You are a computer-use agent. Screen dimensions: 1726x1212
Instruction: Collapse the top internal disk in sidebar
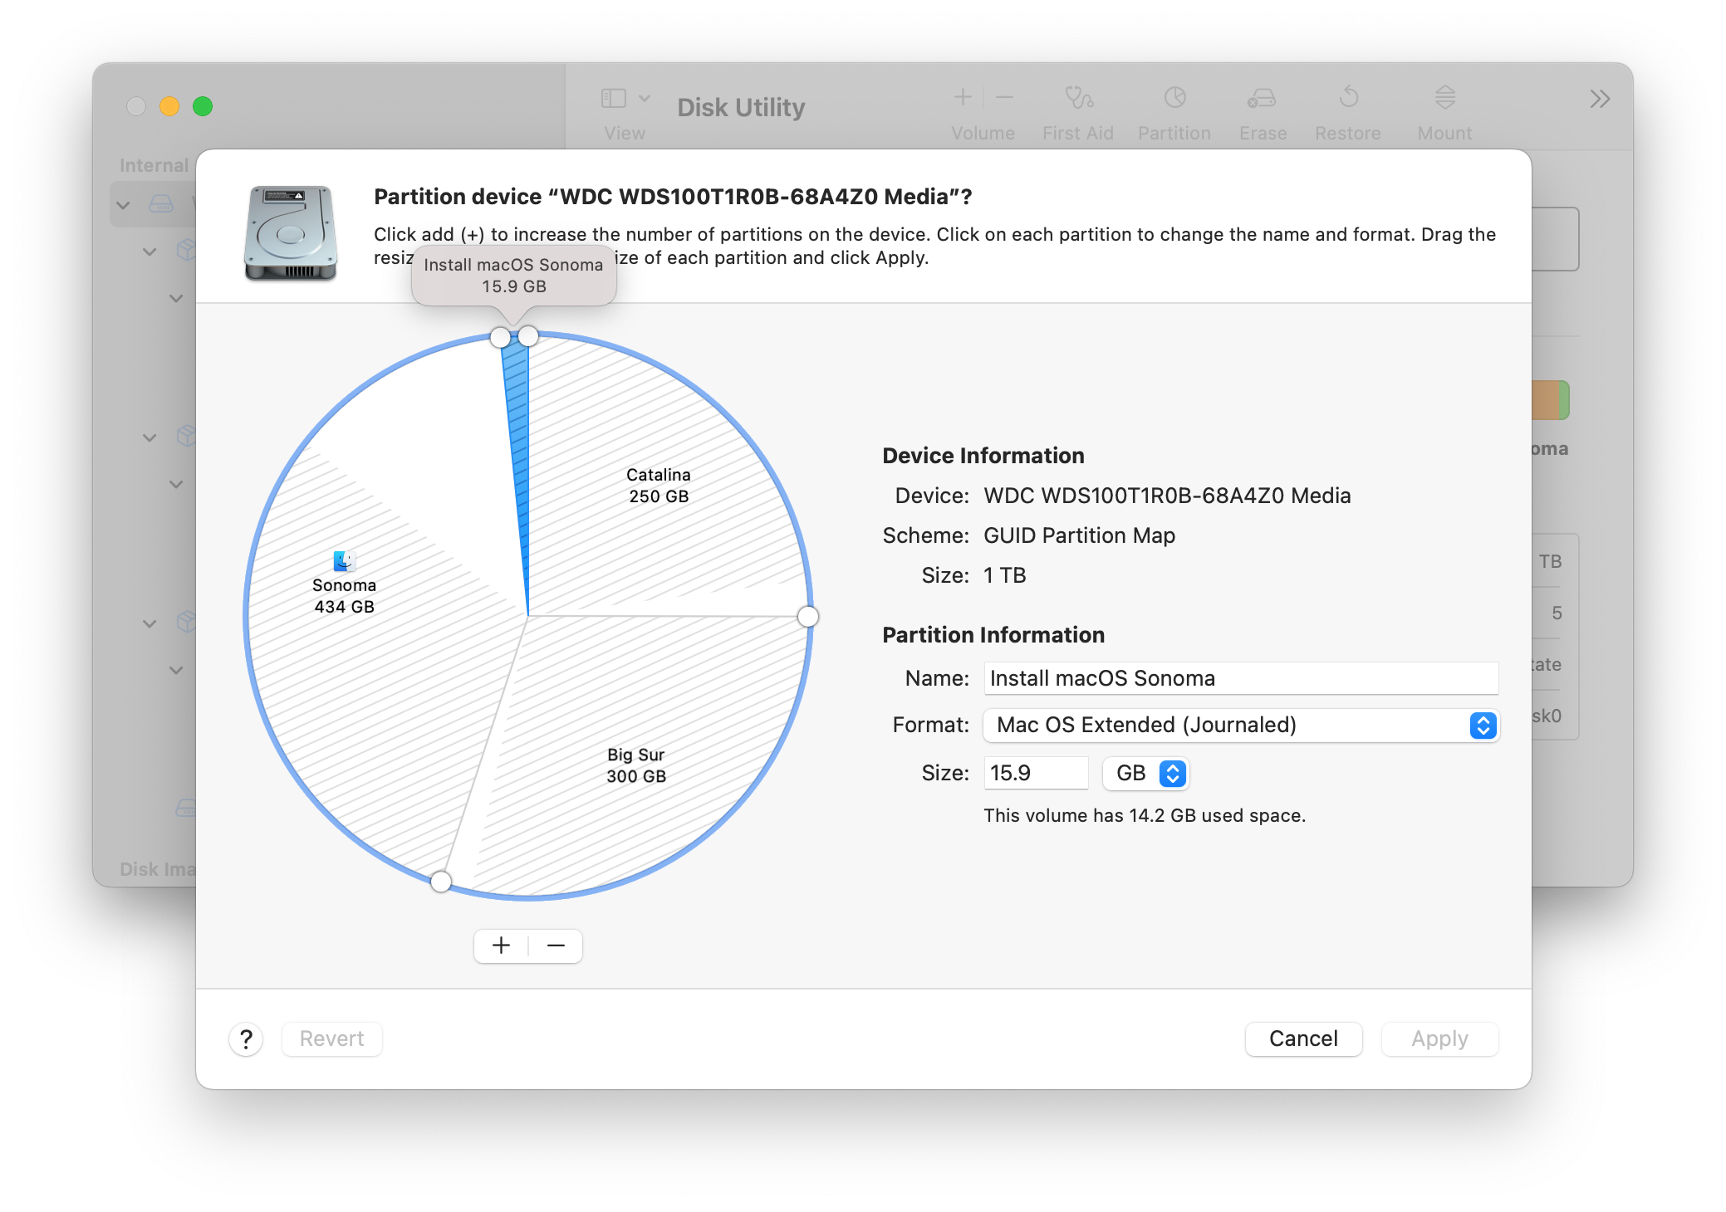pyautogui.click(x=123, y=205)
